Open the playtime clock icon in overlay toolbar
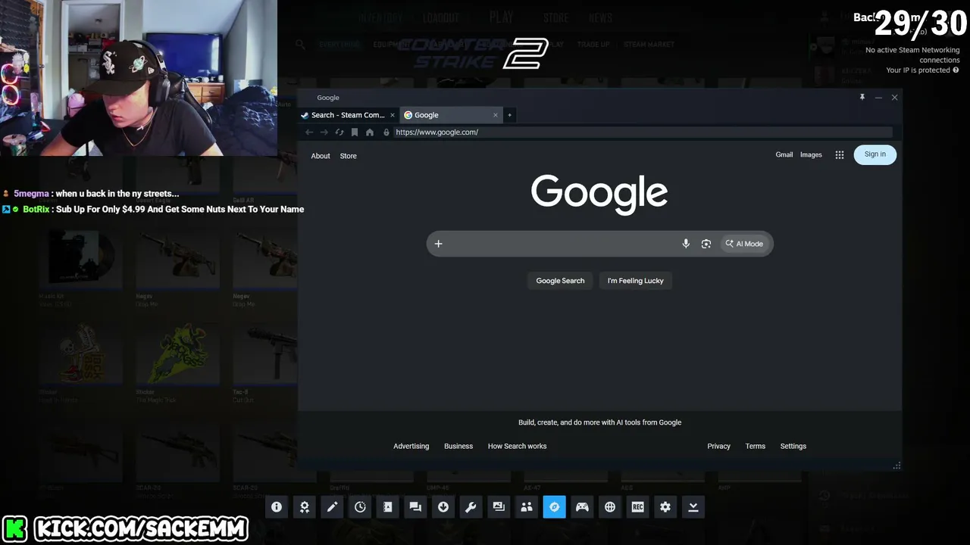 coord(360,507)
